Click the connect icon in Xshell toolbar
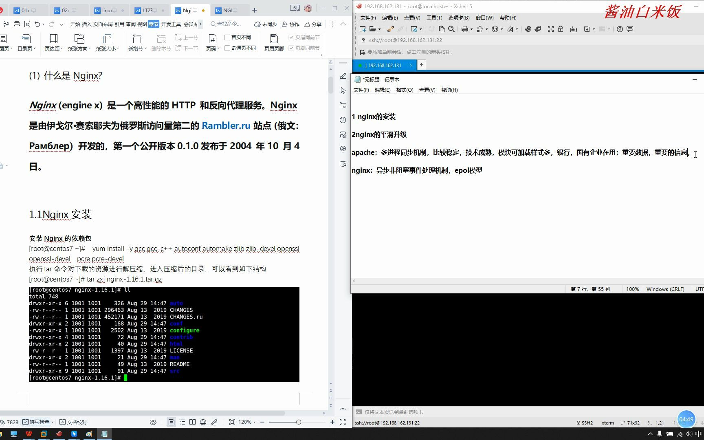Screen dimensions: 704x440 [390, 29]
